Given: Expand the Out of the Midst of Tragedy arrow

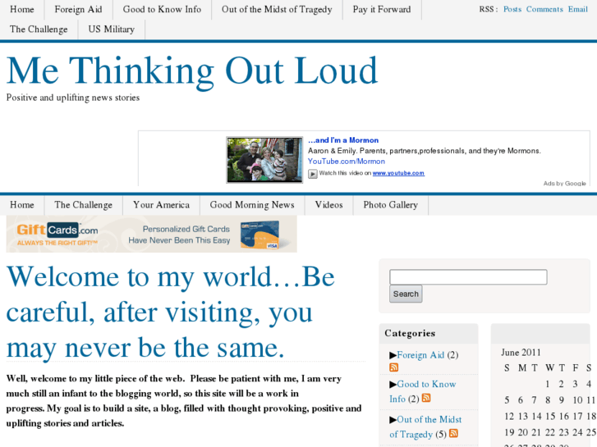Looking at the screenshot, I should (393, 420).
